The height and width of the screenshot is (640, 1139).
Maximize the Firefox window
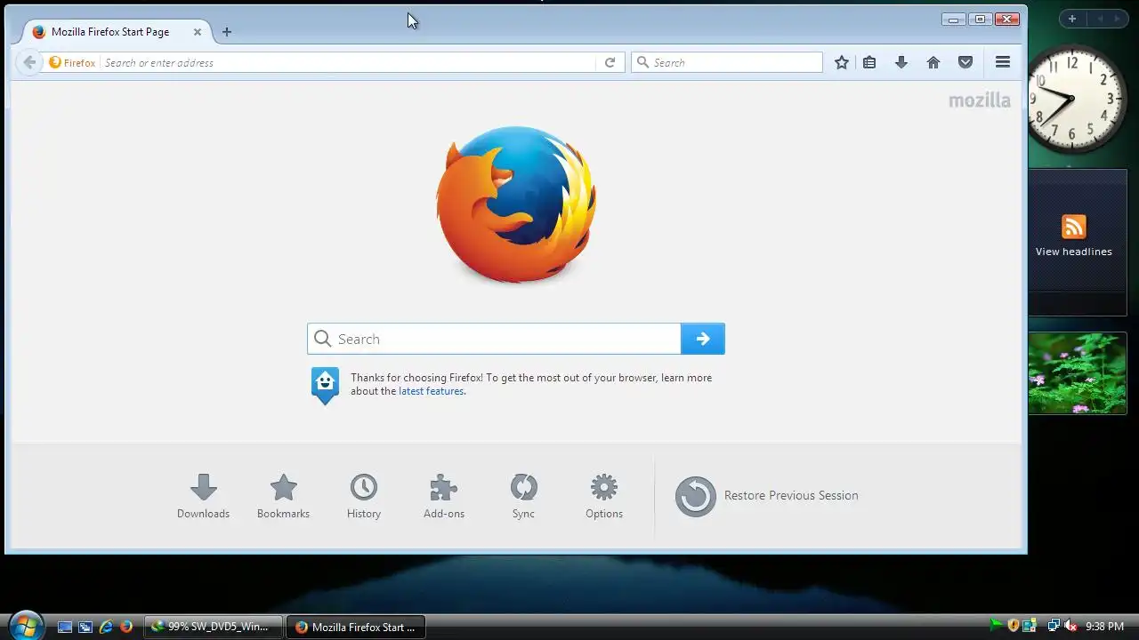point(980,19)
